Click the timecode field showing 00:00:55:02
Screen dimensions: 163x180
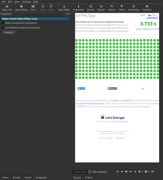[x=80, y=172]
